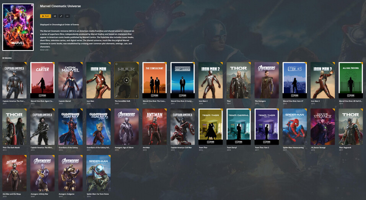366x200 pixels.
Task: Open the Thor's Hammer one-shot poster
Action: [x=182, y=80]
